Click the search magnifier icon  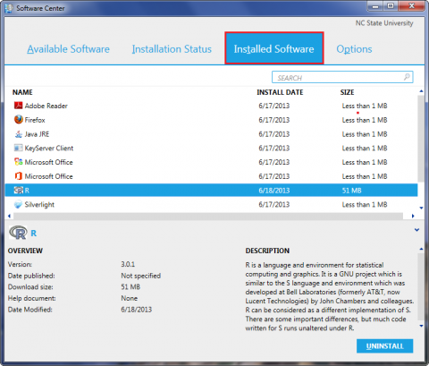point(407,77)
